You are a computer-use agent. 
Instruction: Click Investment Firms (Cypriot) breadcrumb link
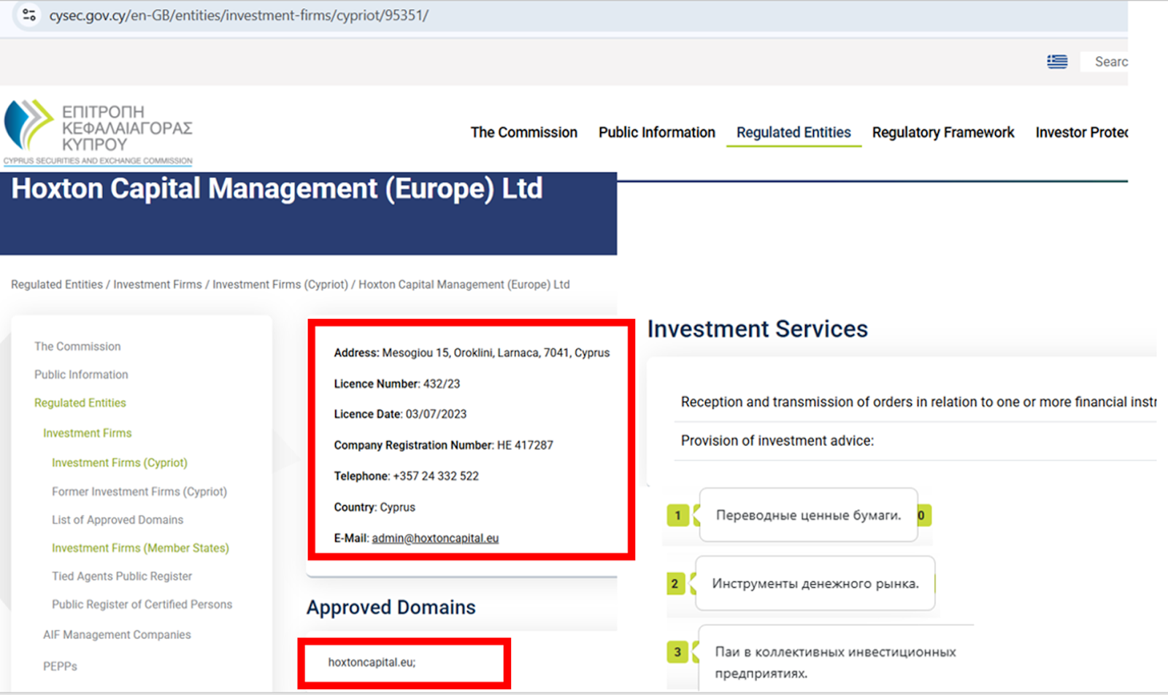pyautogui.click(x=280, y=285)
